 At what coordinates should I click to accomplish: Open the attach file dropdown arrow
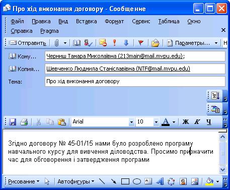tap(65, 43)
